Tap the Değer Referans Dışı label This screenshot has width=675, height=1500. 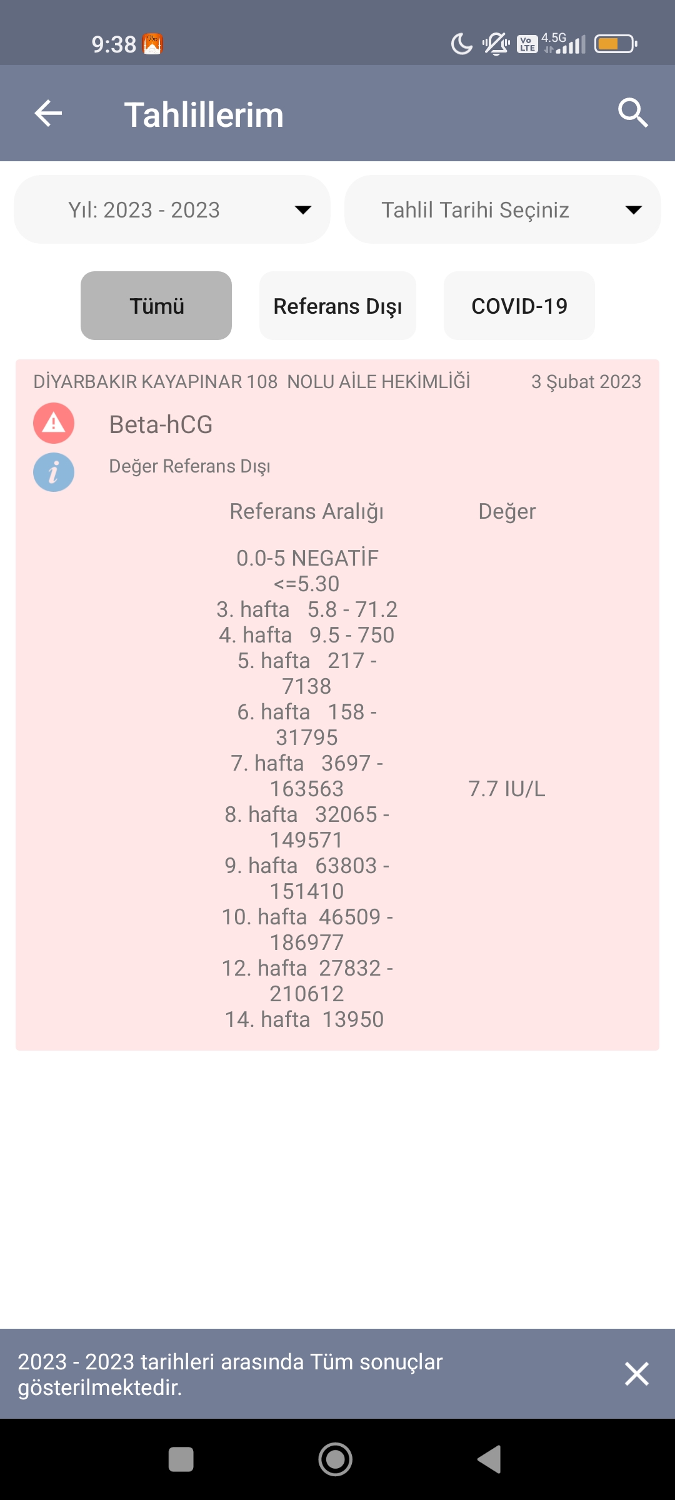click(189, 466)
